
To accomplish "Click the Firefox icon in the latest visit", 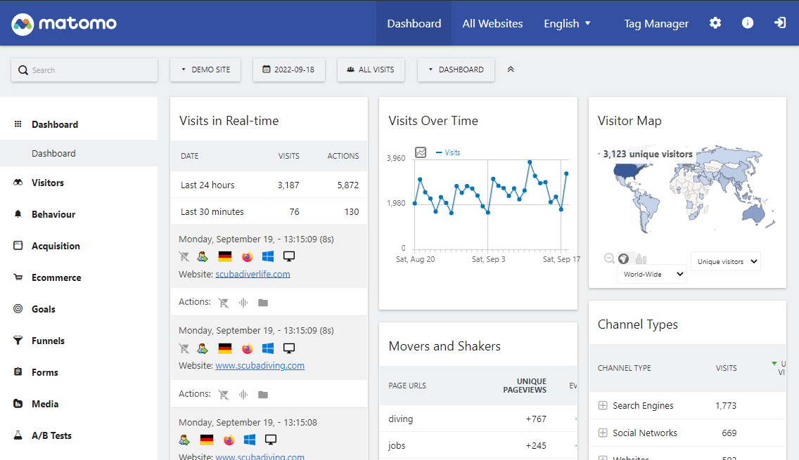I will coord(248,256).
